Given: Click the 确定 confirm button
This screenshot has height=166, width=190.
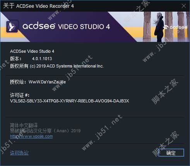Looking at the screenshot, I should (x=171, y=153).
